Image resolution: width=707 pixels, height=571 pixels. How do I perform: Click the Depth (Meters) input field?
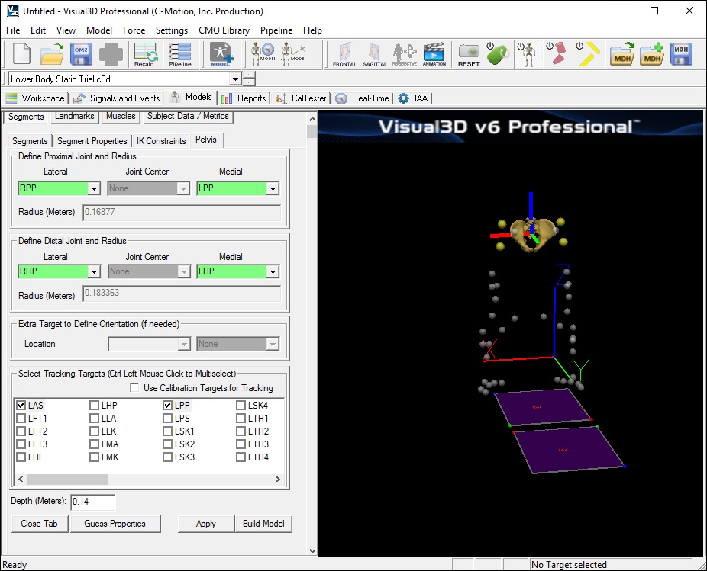[x=92, y=502]
